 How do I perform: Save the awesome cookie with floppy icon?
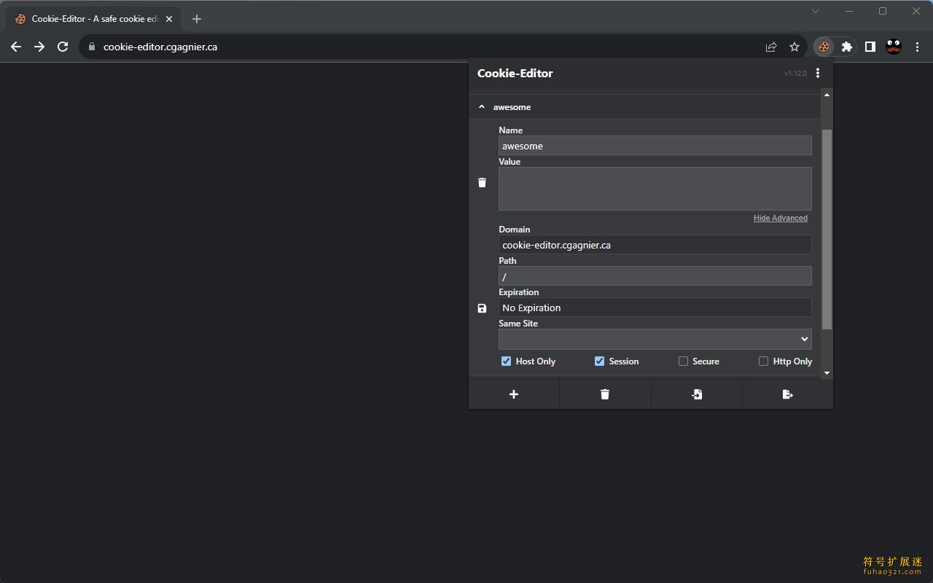tap(482, 308)
